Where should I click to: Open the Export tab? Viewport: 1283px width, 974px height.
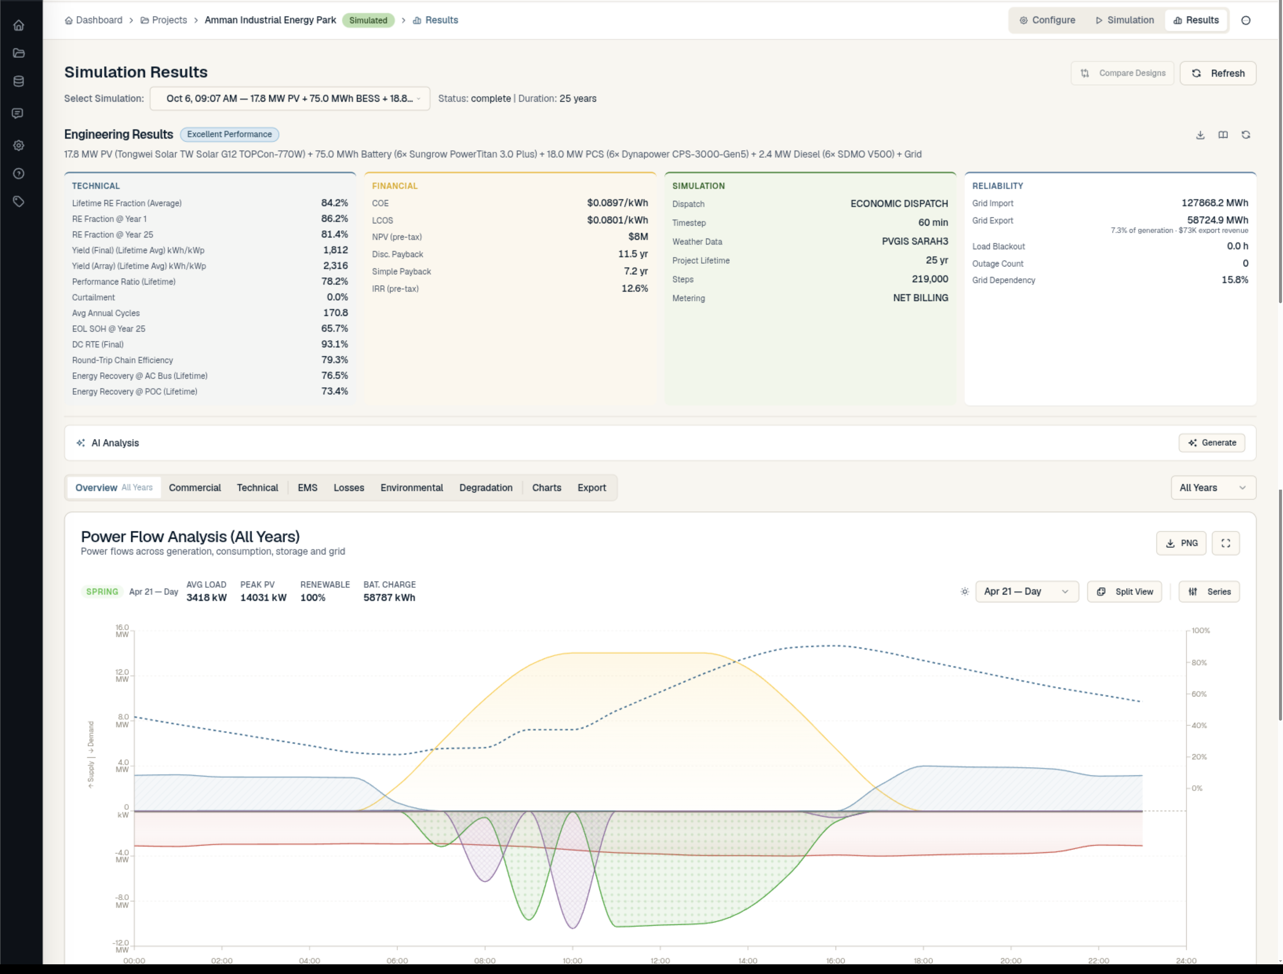click(592, 488)
